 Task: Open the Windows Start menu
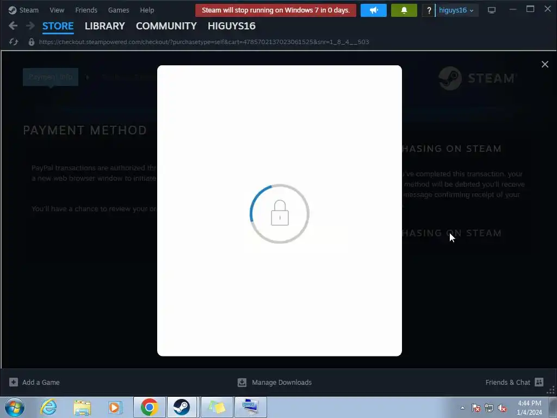point(15,407)
